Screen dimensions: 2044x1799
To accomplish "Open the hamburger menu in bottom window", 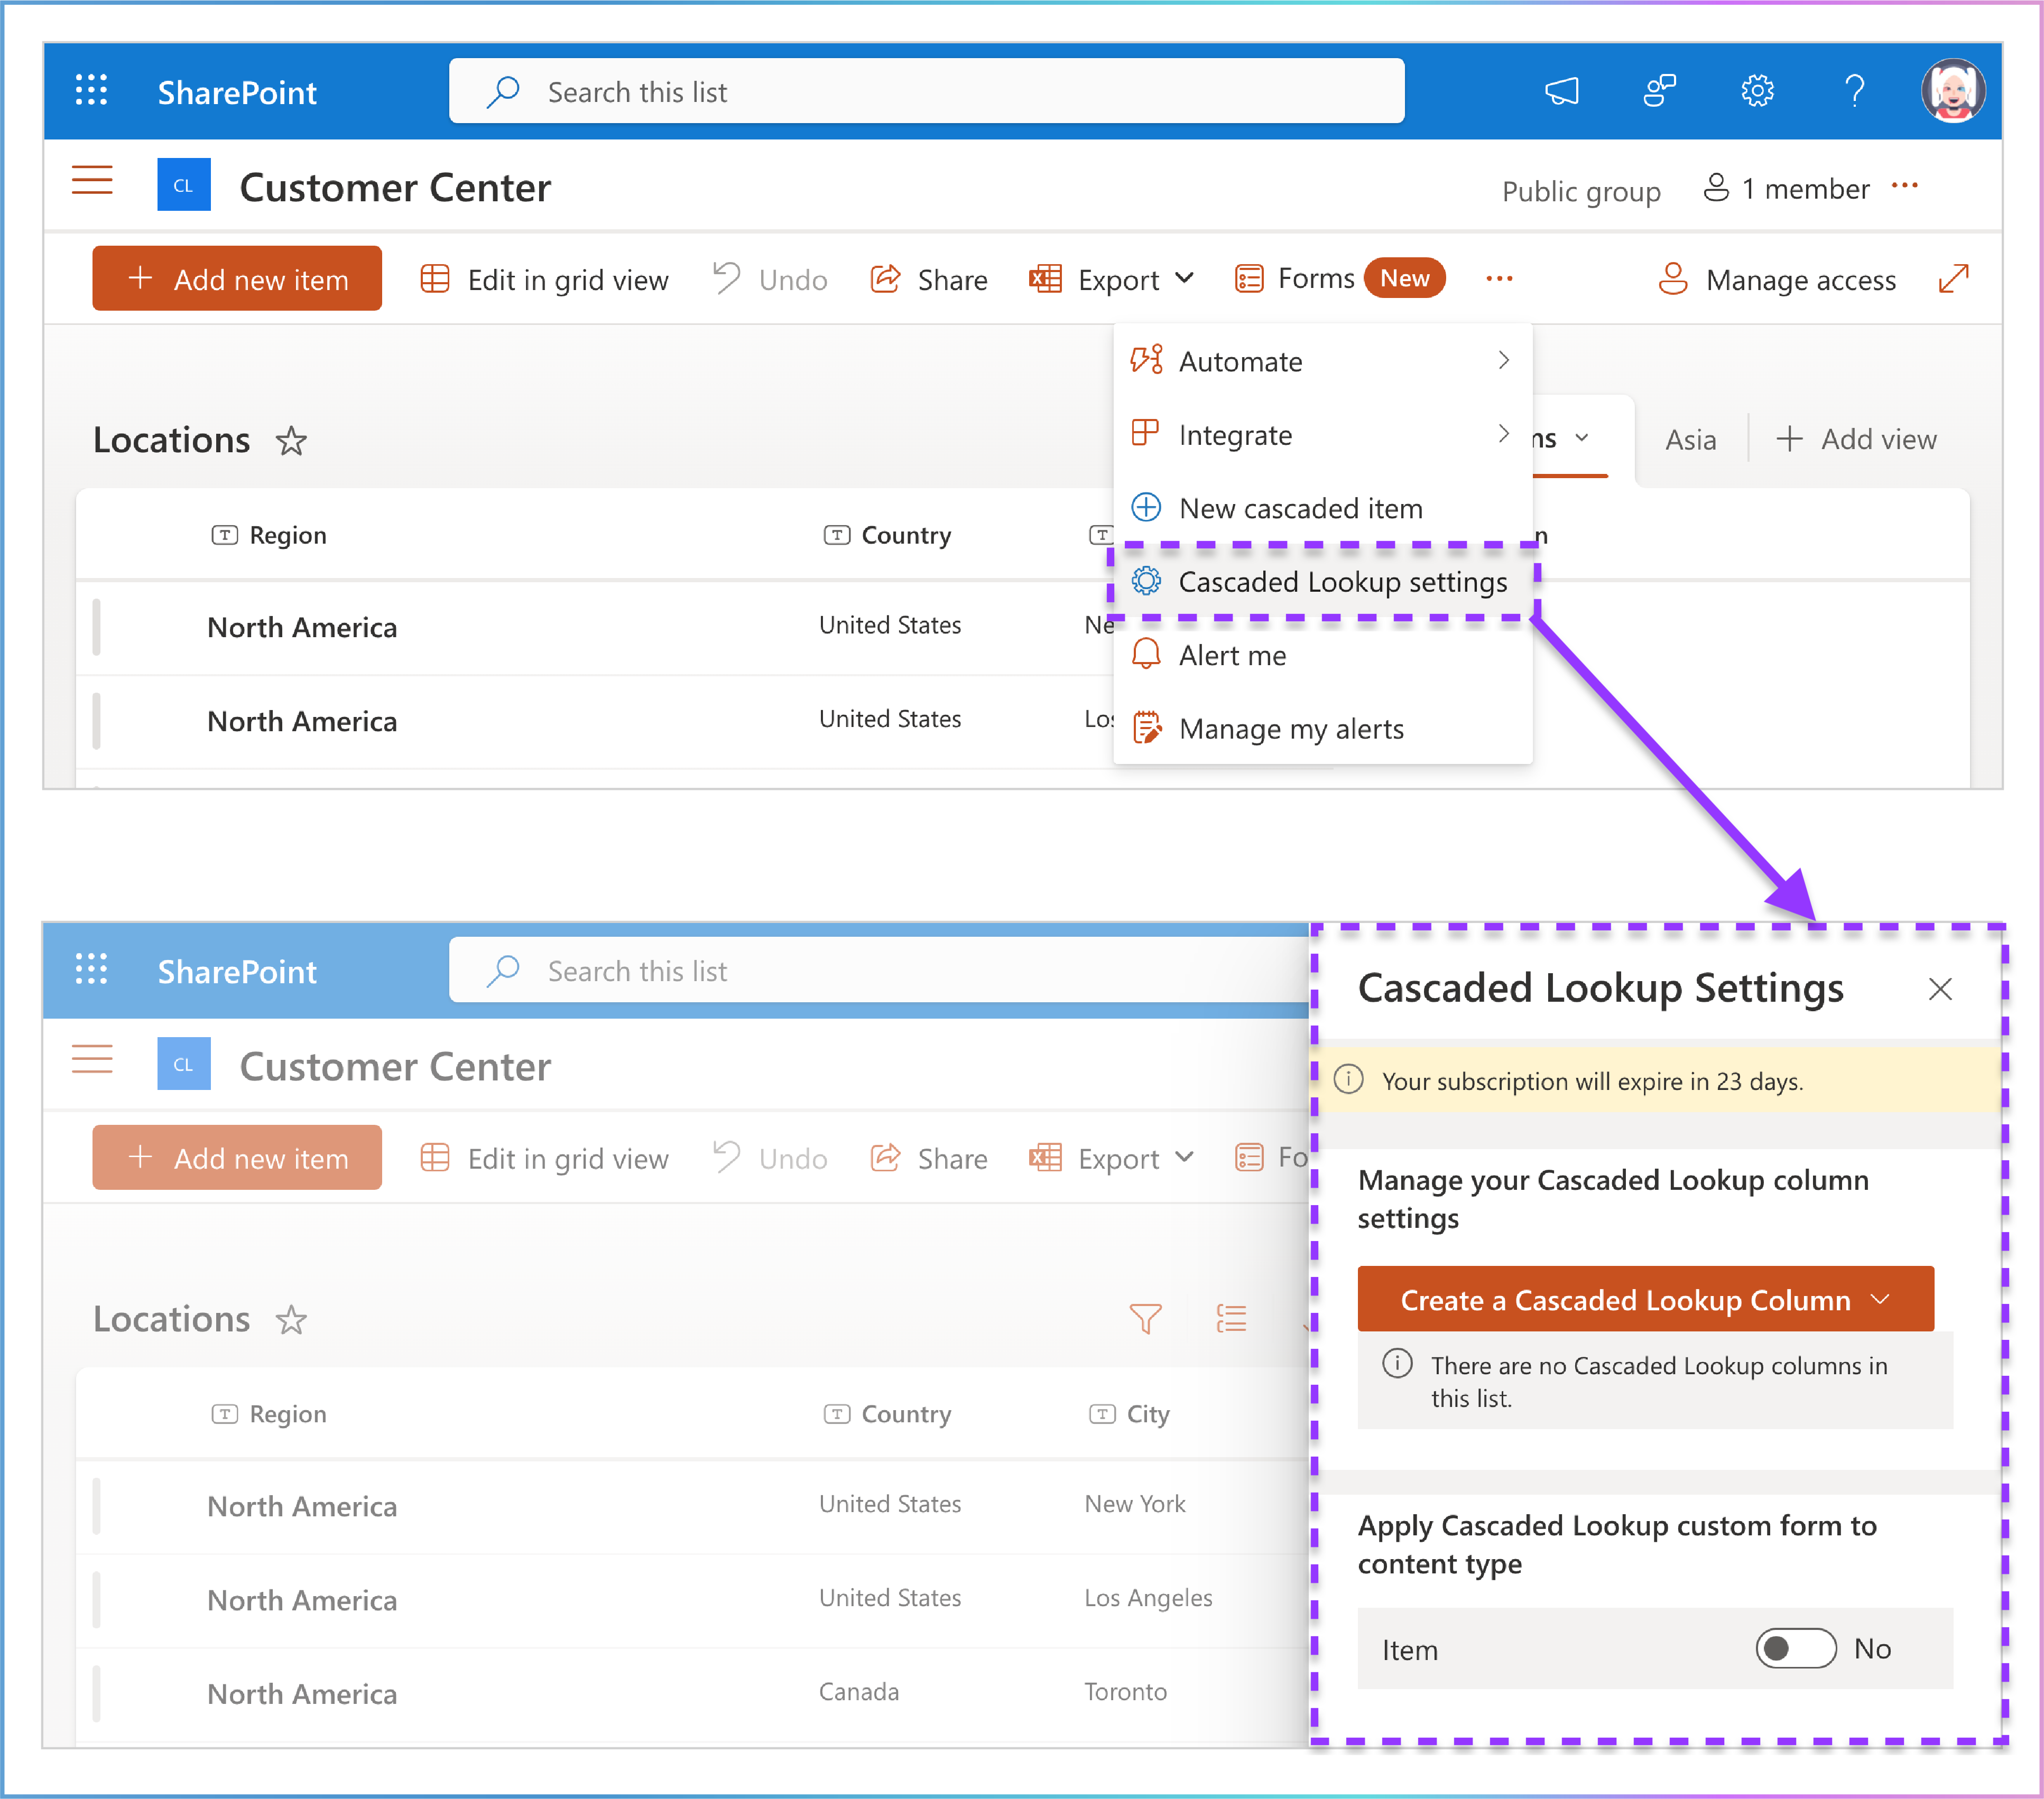I will (x=92, y=1059).
